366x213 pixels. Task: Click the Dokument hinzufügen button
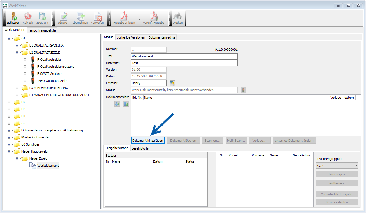(148, 141)
